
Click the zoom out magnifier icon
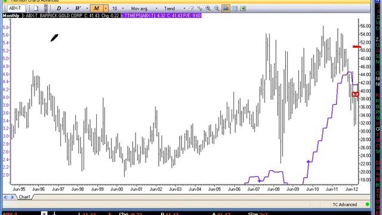(x=217, y=8)
